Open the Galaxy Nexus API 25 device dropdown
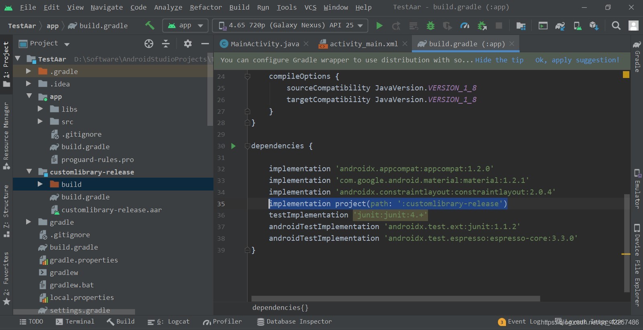This screenshot has width=643, height=330. click(x=290, y=25)
